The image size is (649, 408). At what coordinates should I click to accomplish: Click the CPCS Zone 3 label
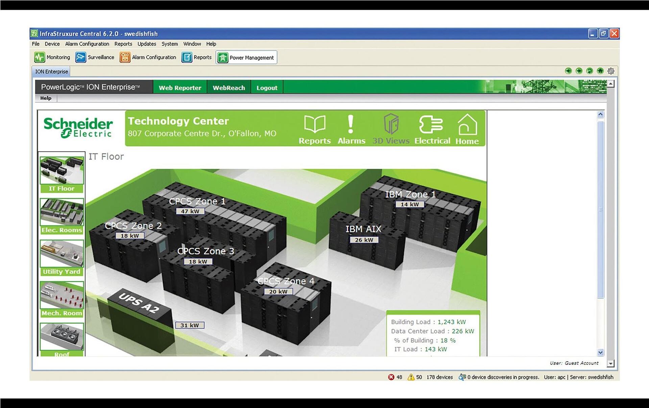[206, 251]
